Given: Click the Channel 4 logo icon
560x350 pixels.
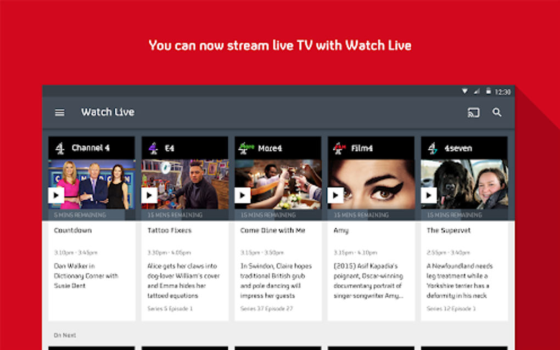Looking at the screenshot, I should [60, 148].
